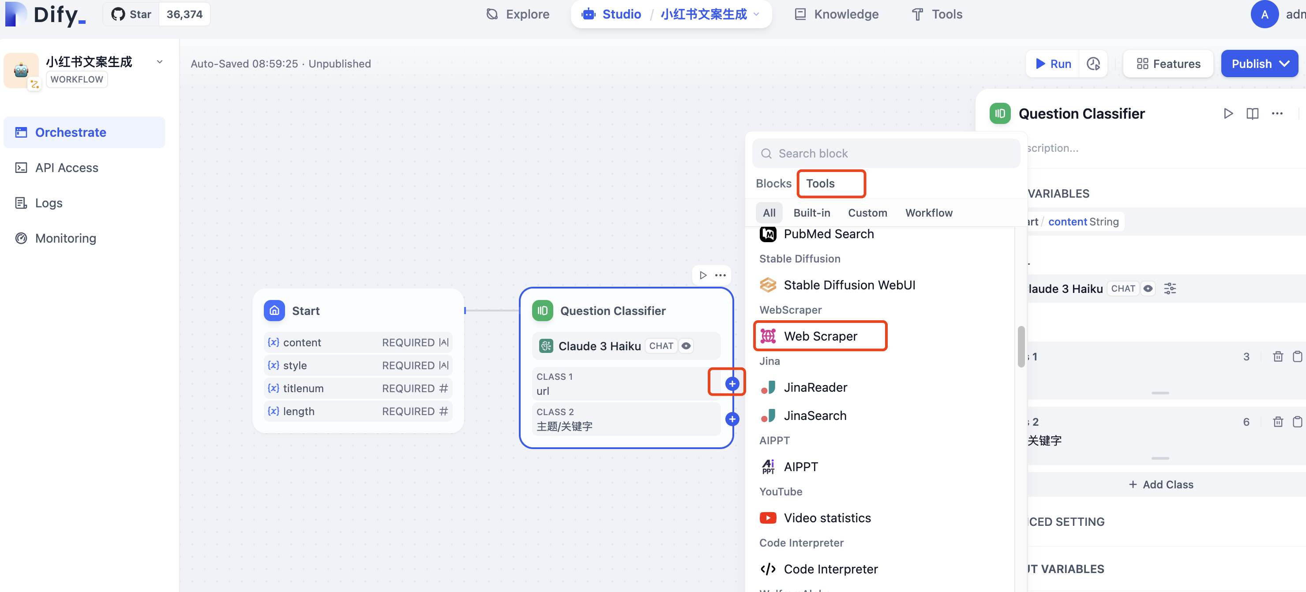The width and height of the screenshot is (1306, 592).
Task: Open the Publish dropdown
Action: 1260,64
